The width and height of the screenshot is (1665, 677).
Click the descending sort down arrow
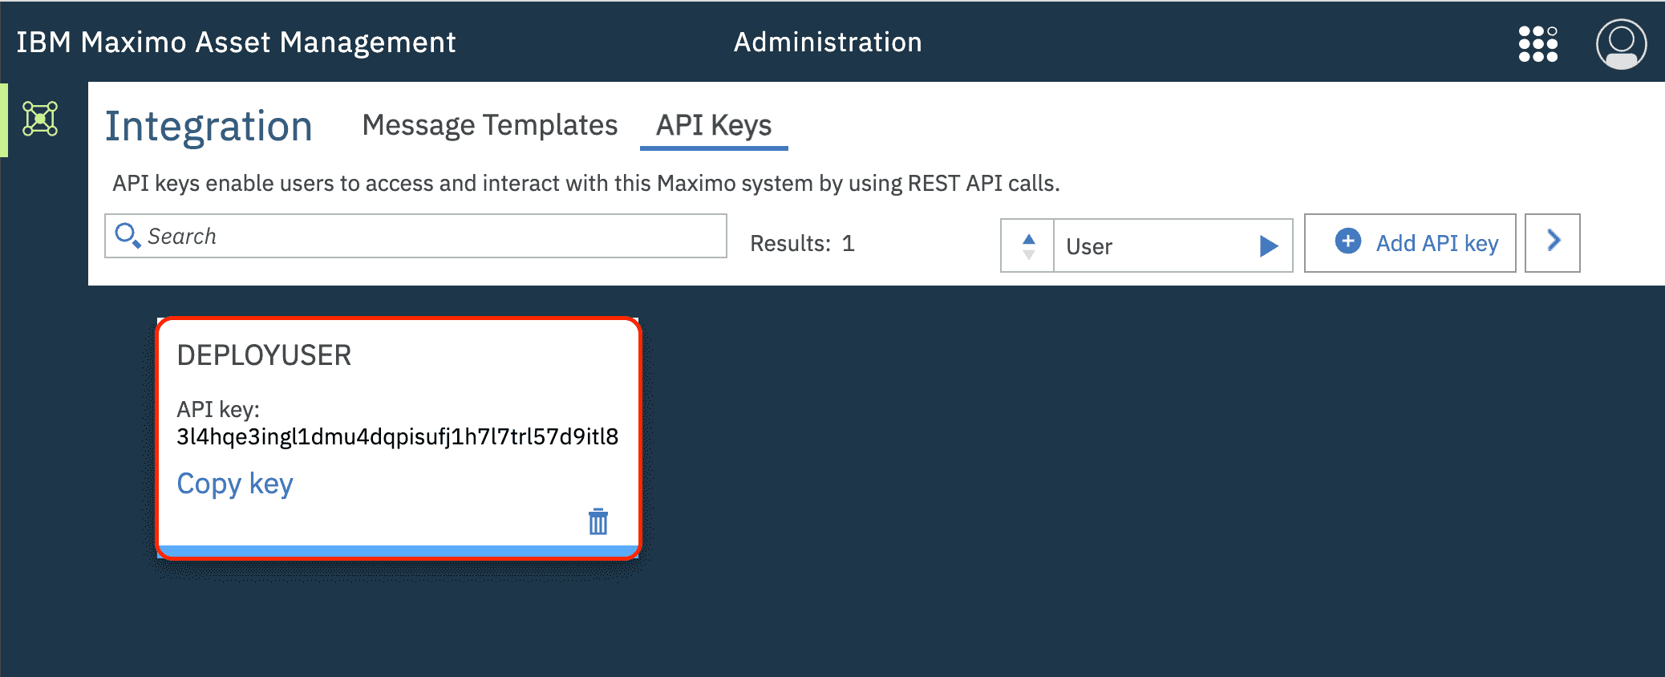[x=1029, y=255]
